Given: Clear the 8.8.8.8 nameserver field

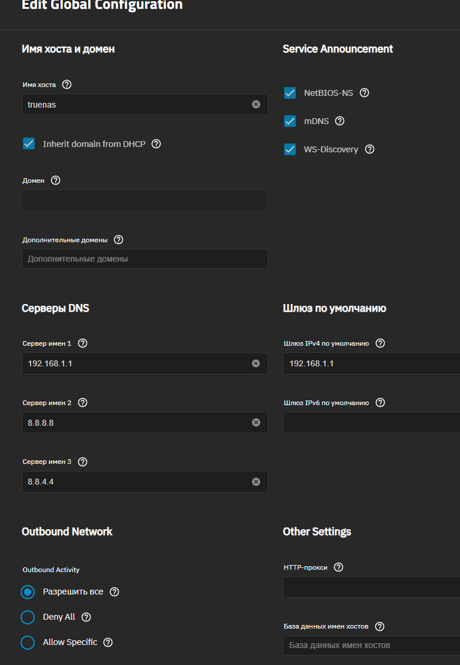Looking at the screenshot, I should [256, 422].
